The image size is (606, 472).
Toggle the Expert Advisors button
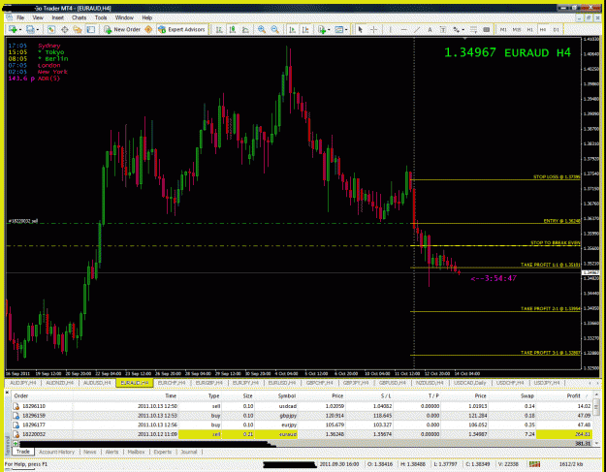pos(181,29)
